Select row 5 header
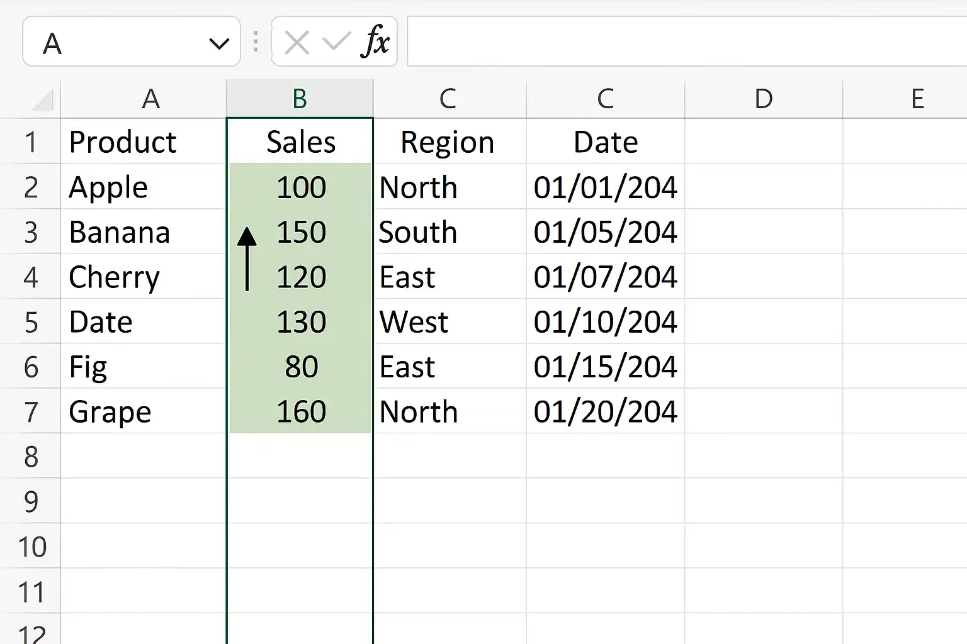Viewport: 967px width, 644px height. (x=30, y=321)
